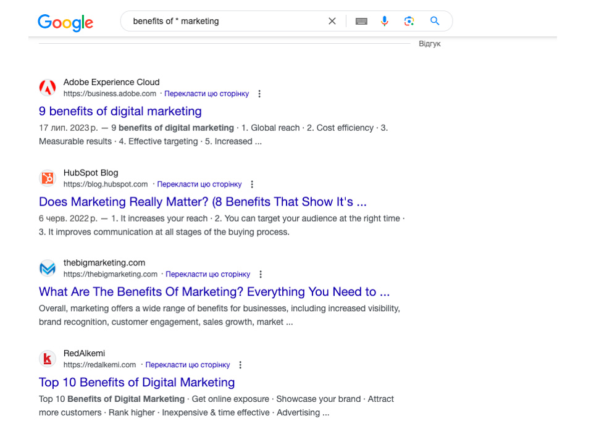Viewport: 599px width, 429px height.
Task: Click the https://redalkemi.com URL
Action: point(99,365)
